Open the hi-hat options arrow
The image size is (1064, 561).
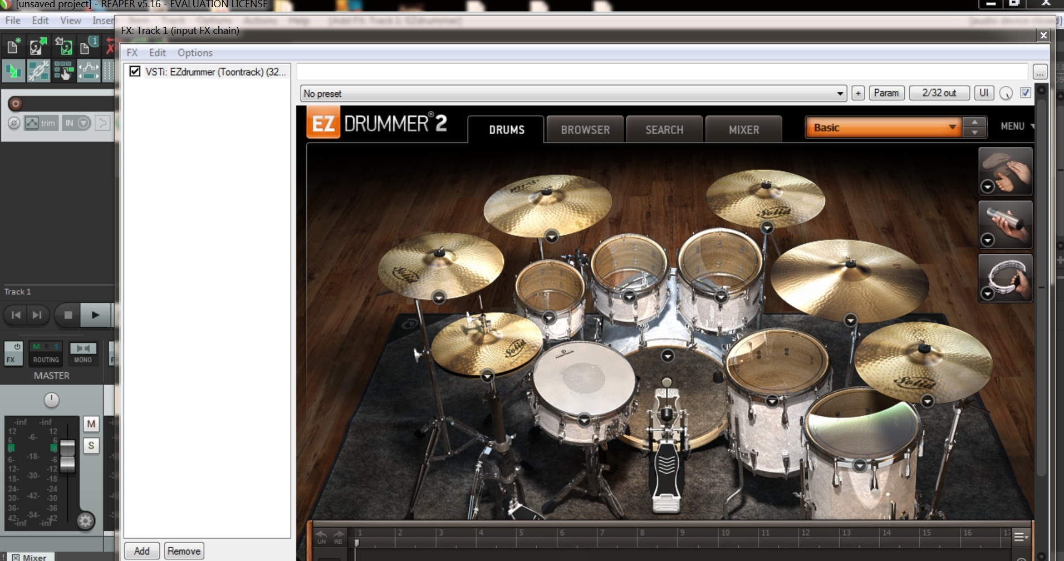pos(487,376)
